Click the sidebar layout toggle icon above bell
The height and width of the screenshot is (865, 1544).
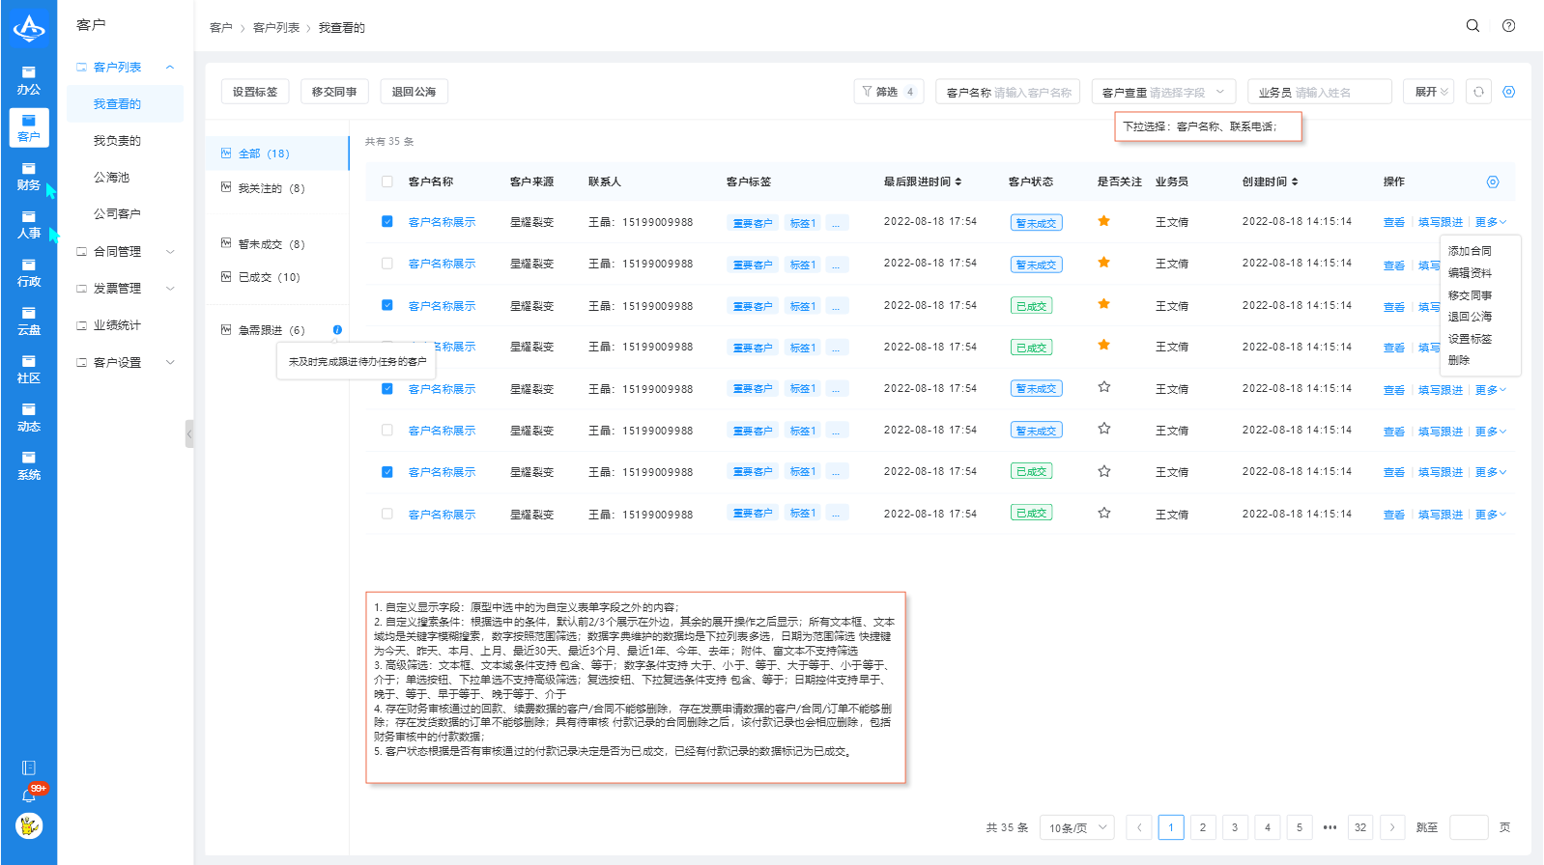click(29, 767)
